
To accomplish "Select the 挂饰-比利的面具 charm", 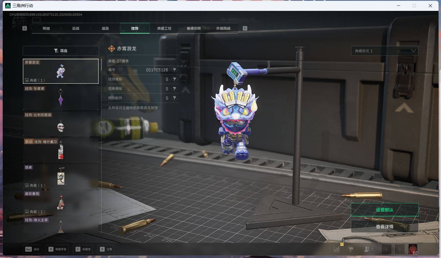I will pyautogui.click(x=61, y=124).
